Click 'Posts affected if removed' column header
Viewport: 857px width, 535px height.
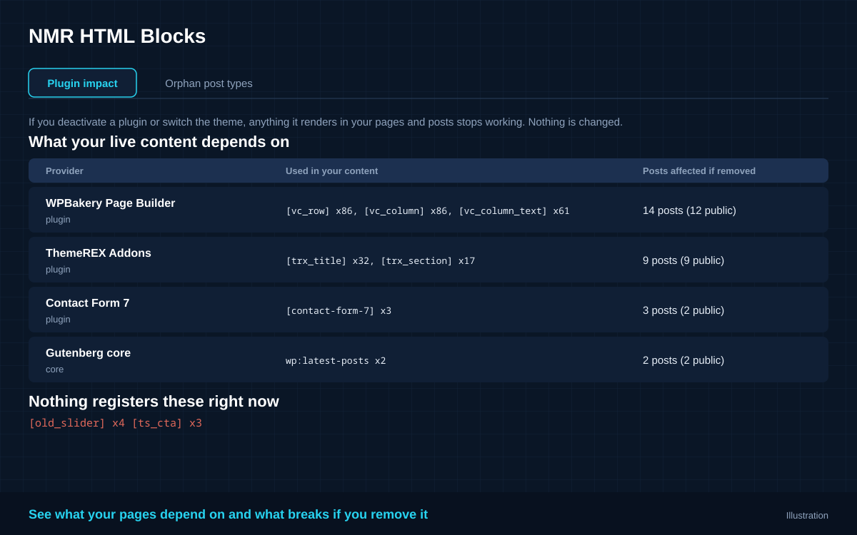point(699,170)
